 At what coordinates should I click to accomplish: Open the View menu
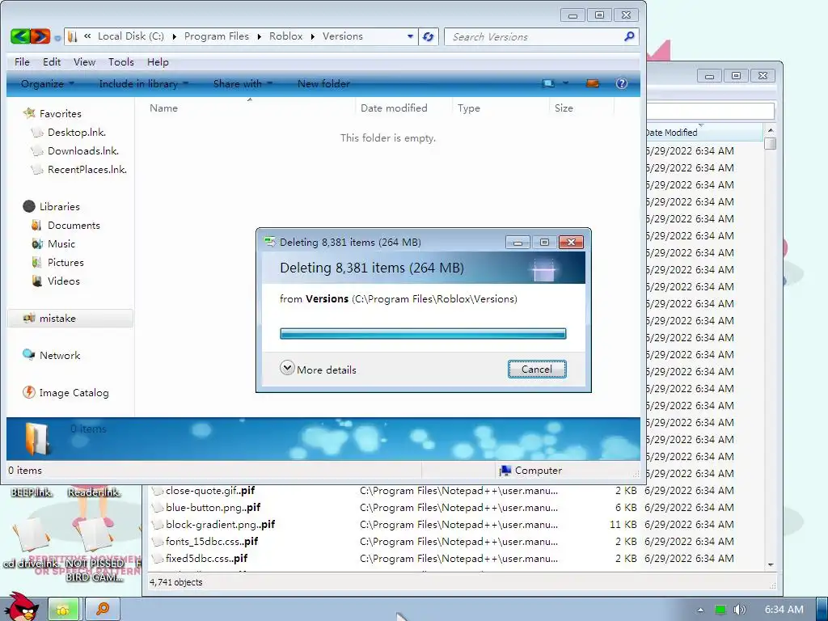coord(84,61)
